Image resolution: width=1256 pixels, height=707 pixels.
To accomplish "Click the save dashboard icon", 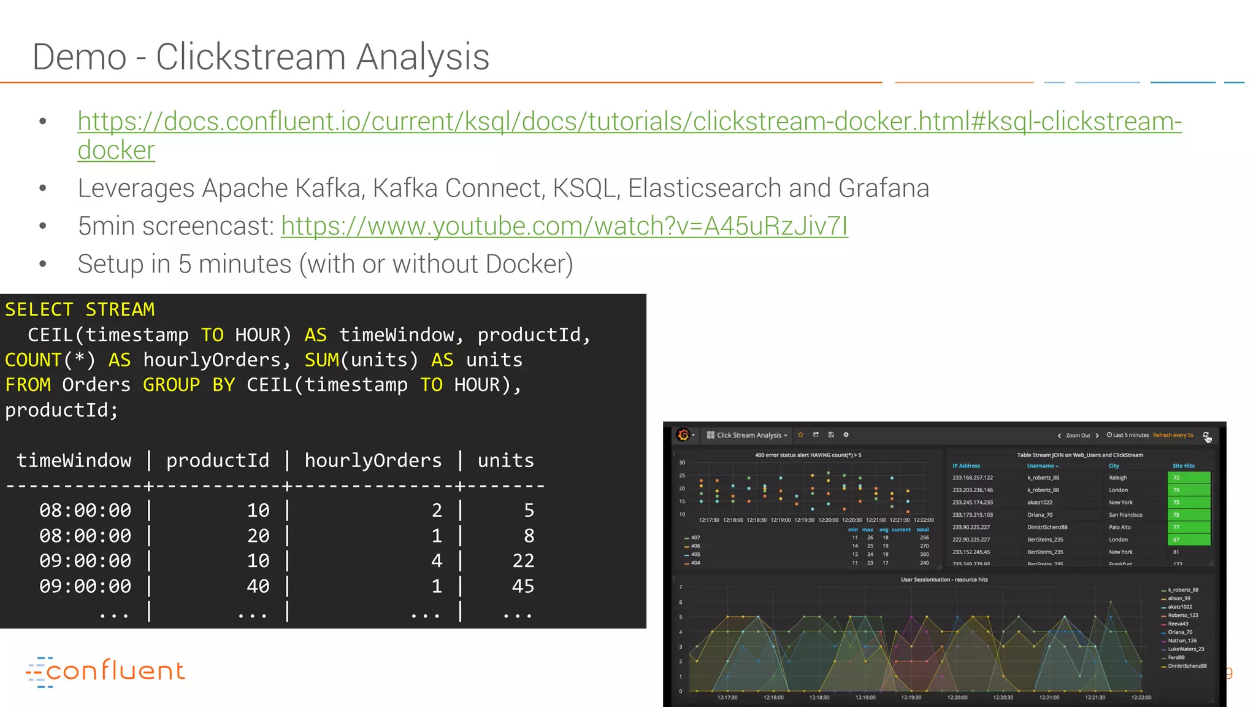I will click(x=831, y=435).
